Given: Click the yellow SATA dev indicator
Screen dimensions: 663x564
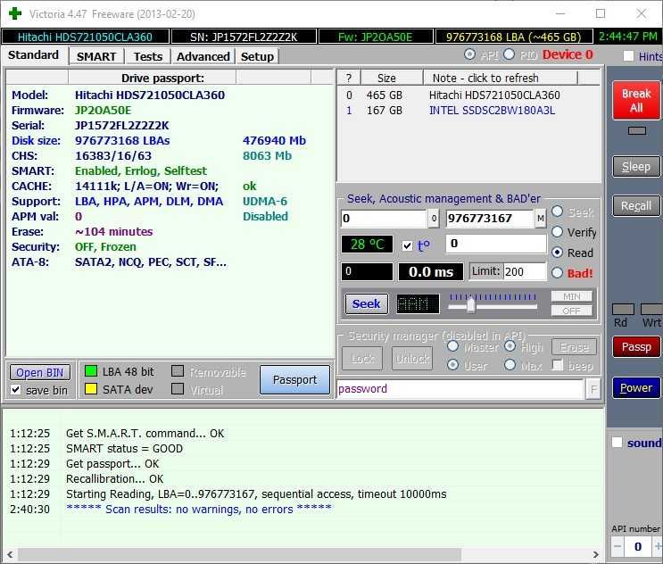Looking at the screenshot, I should (x=91, y=389).
